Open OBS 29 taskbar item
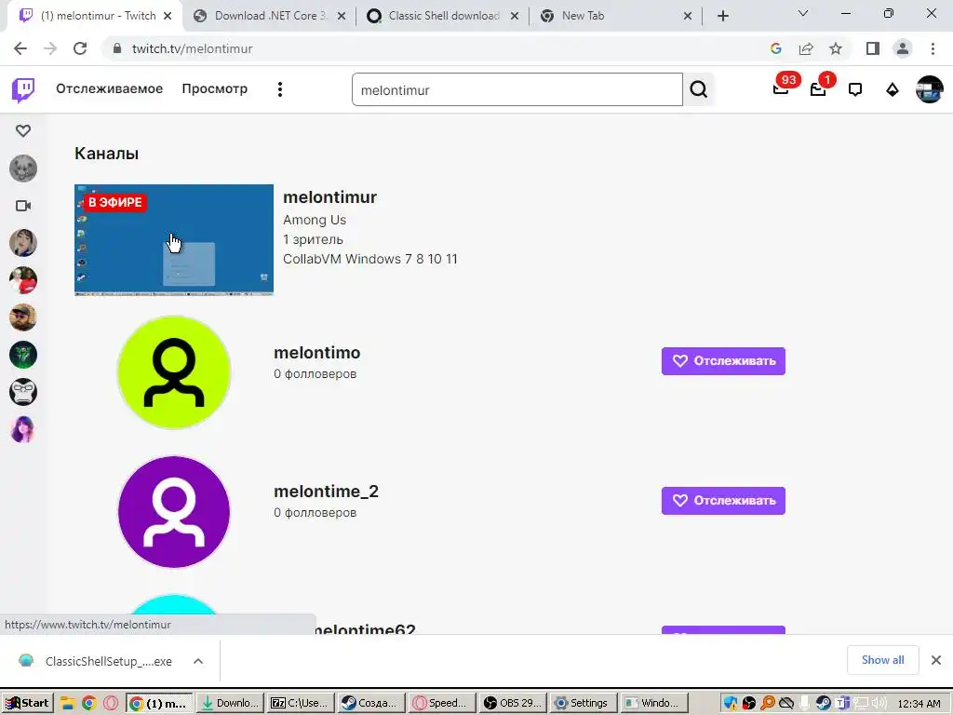953x715 pixels. point(513,704)
